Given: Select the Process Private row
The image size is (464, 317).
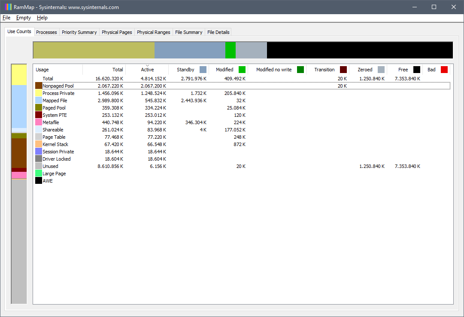Looking at the screenshot, I should [242, 93].
